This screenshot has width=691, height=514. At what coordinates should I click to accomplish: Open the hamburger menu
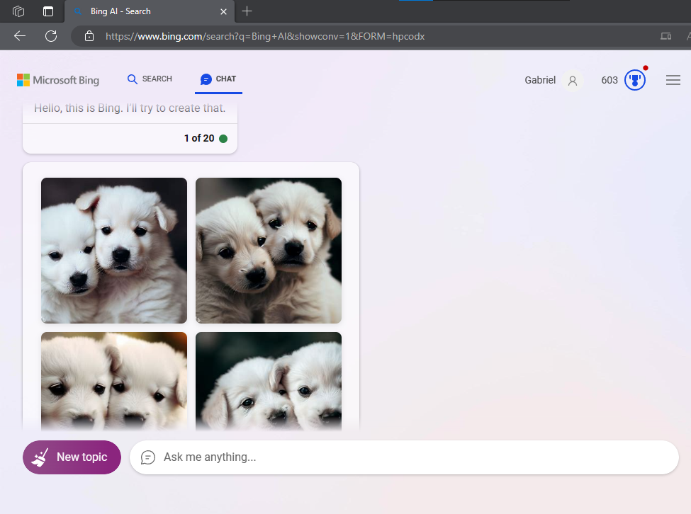[x=673, y=80]
